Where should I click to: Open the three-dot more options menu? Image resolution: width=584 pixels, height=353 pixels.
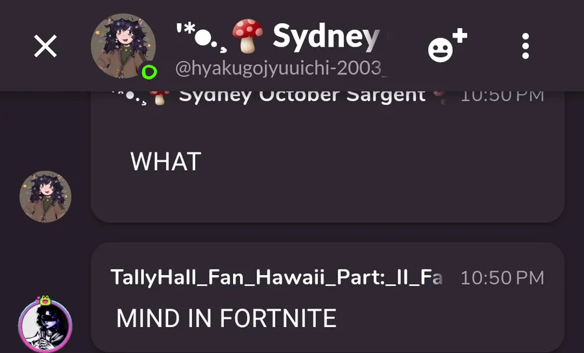tap(525, 46)
